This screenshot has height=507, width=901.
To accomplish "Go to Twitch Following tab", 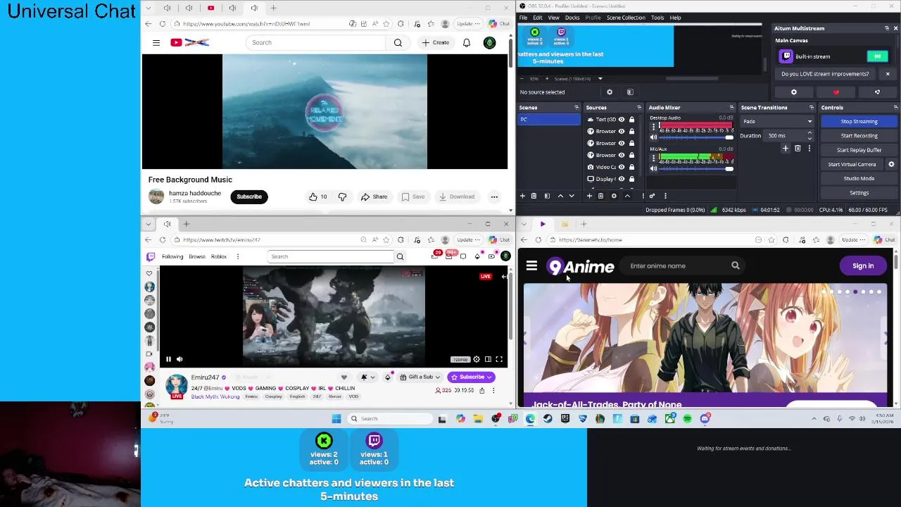I will coord(172,256).
